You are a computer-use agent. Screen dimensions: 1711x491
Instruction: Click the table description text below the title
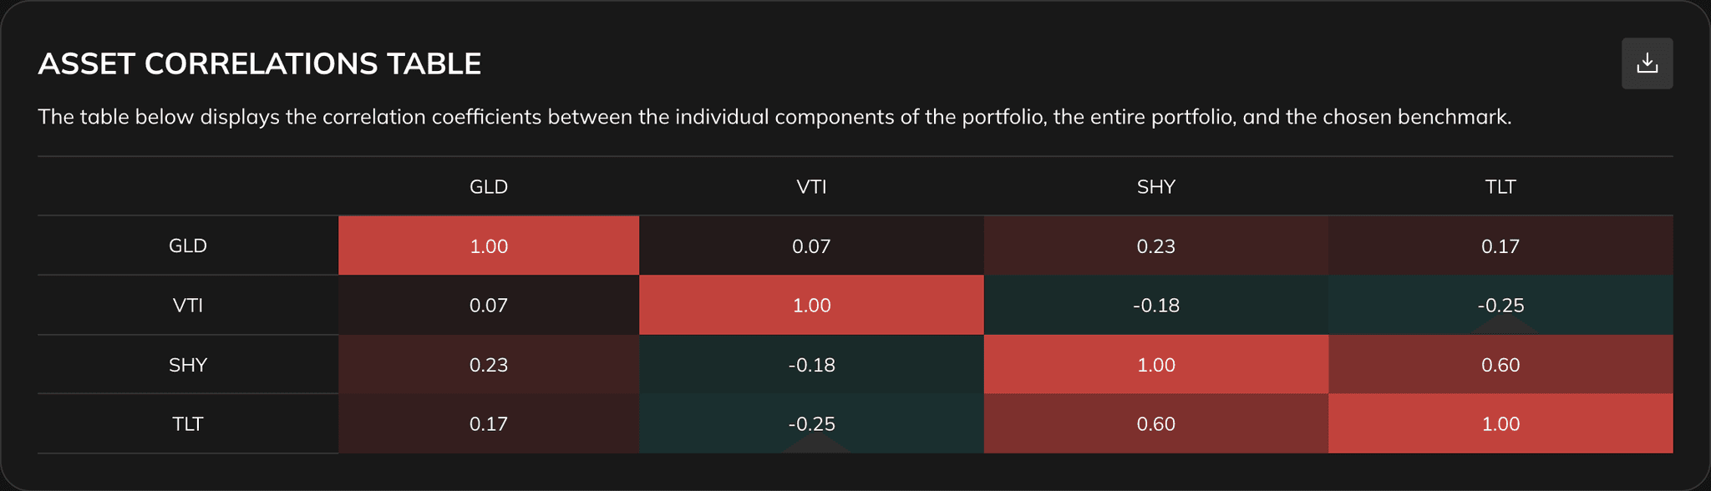pyautogui.click(x=777, y=117)
